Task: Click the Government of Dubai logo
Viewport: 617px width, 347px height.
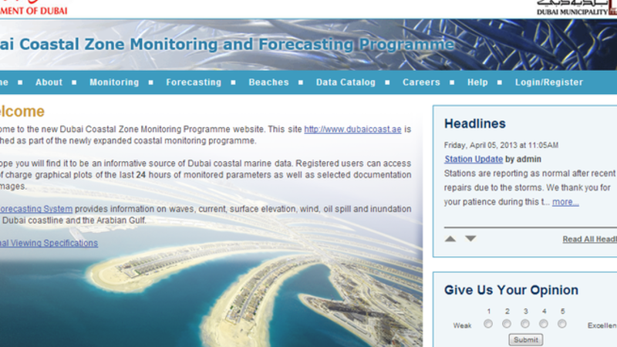Action: point(33,8)
